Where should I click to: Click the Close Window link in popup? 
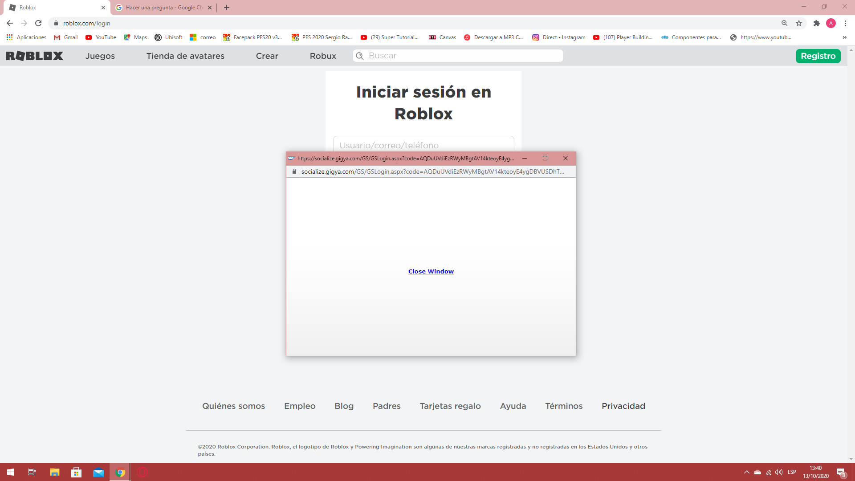point(431,271)
